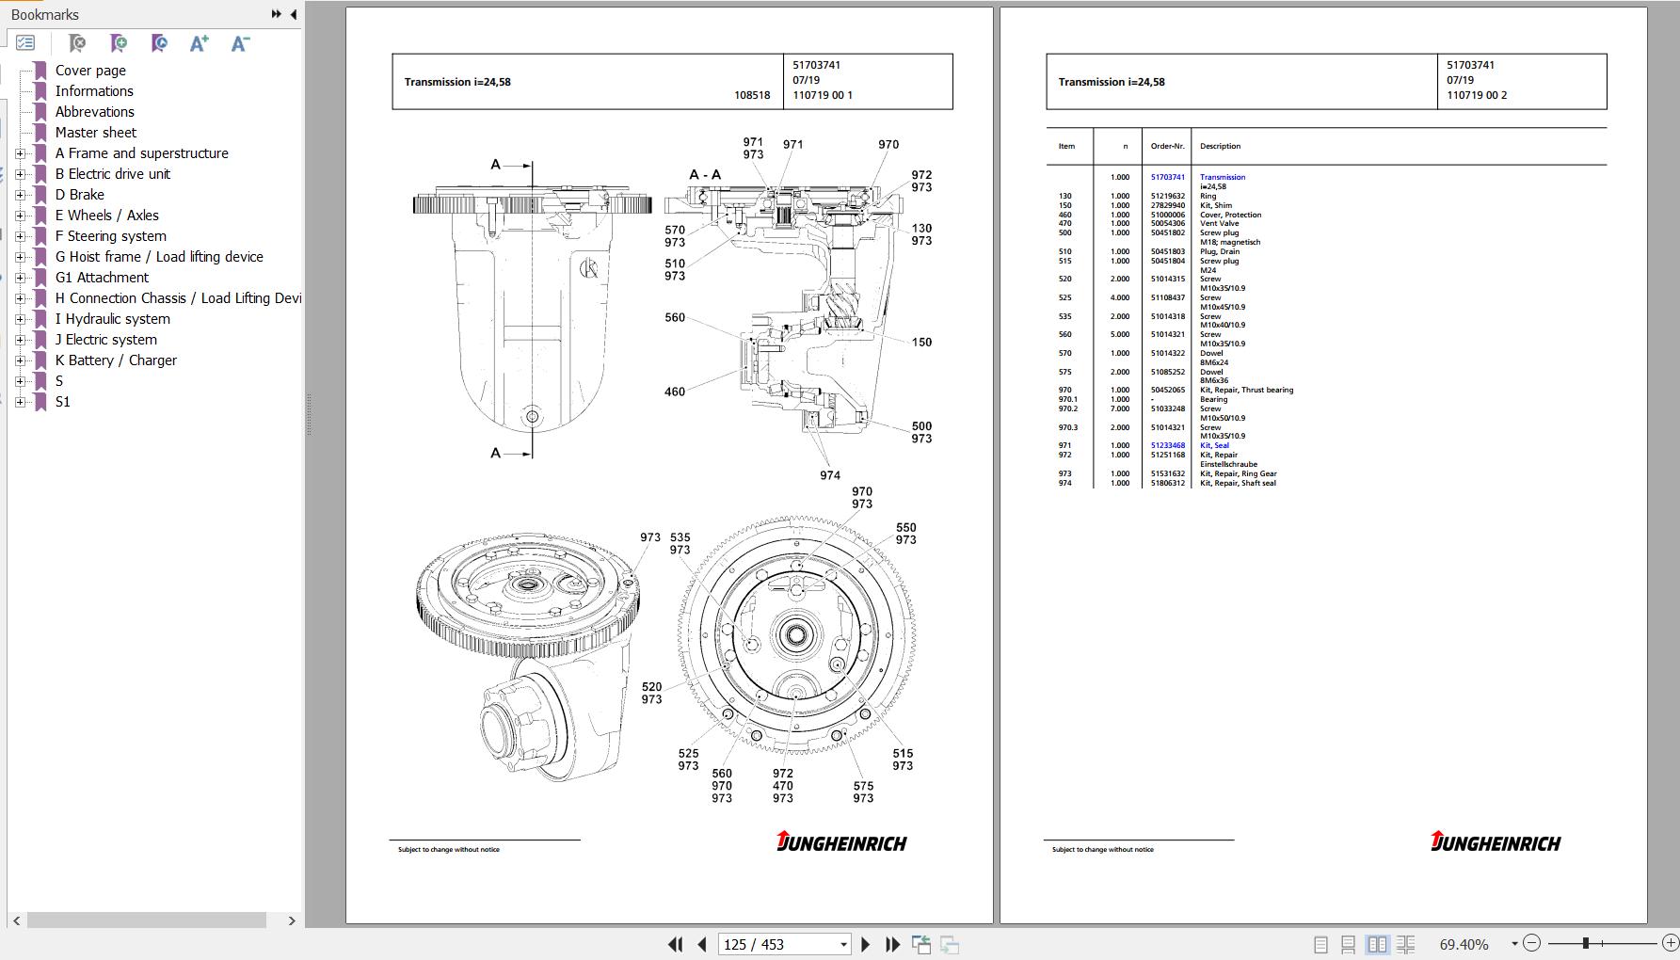Jump to the last page
1680x960 pixels.
[x=892, y=944]
